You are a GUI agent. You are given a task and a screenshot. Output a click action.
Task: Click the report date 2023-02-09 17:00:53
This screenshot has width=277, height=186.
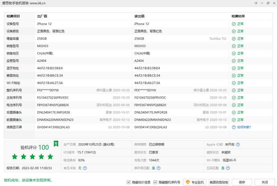[x=37, y=168]
